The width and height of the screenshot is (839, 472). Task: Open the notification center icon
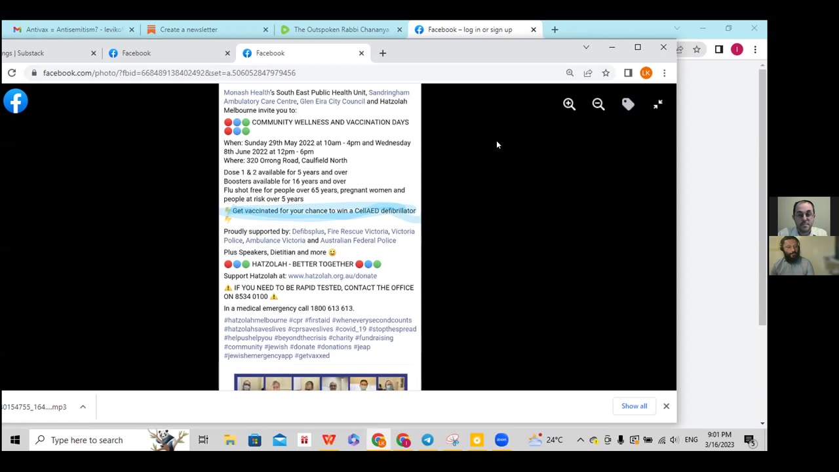(x=749, y=441)
